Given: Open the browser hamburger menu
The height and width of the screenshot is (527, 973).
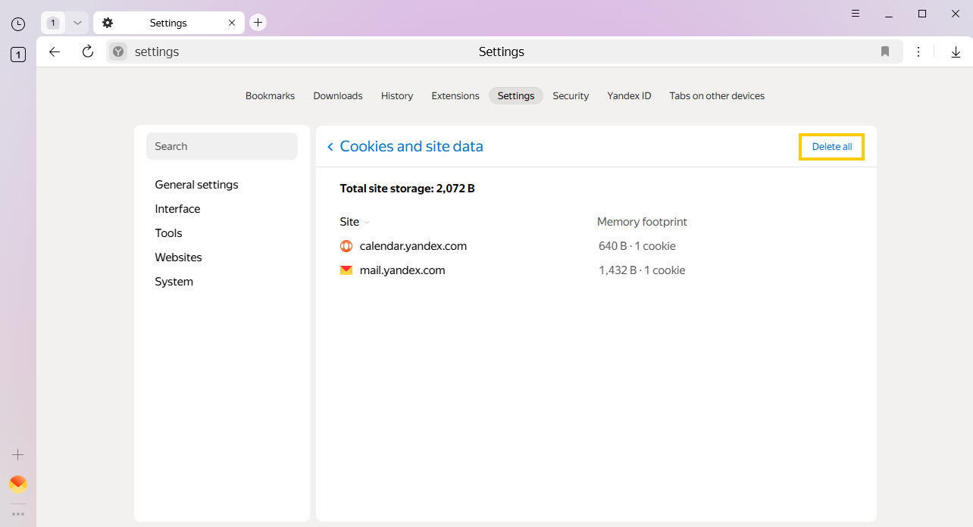Looking at the screenshot, I should tap(856, 14).
